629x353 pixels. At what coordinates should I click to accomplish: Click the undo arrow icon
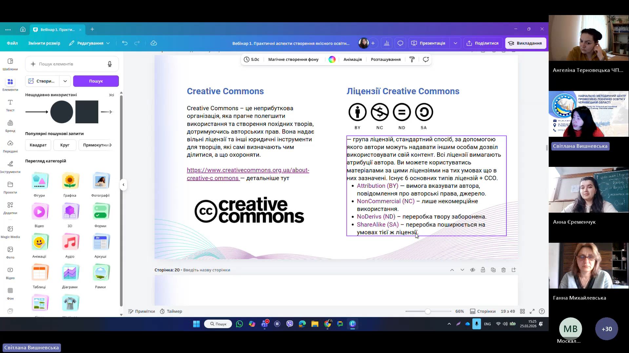[x=125, y=43]
